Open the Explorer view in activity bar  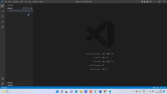(x=3, y=6)
